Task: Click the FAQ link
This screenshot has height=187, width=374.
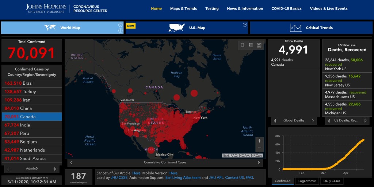Action: tap(249, 178)
